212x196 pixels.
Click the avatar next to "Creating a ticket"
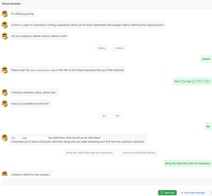click(x=4, y=173)
